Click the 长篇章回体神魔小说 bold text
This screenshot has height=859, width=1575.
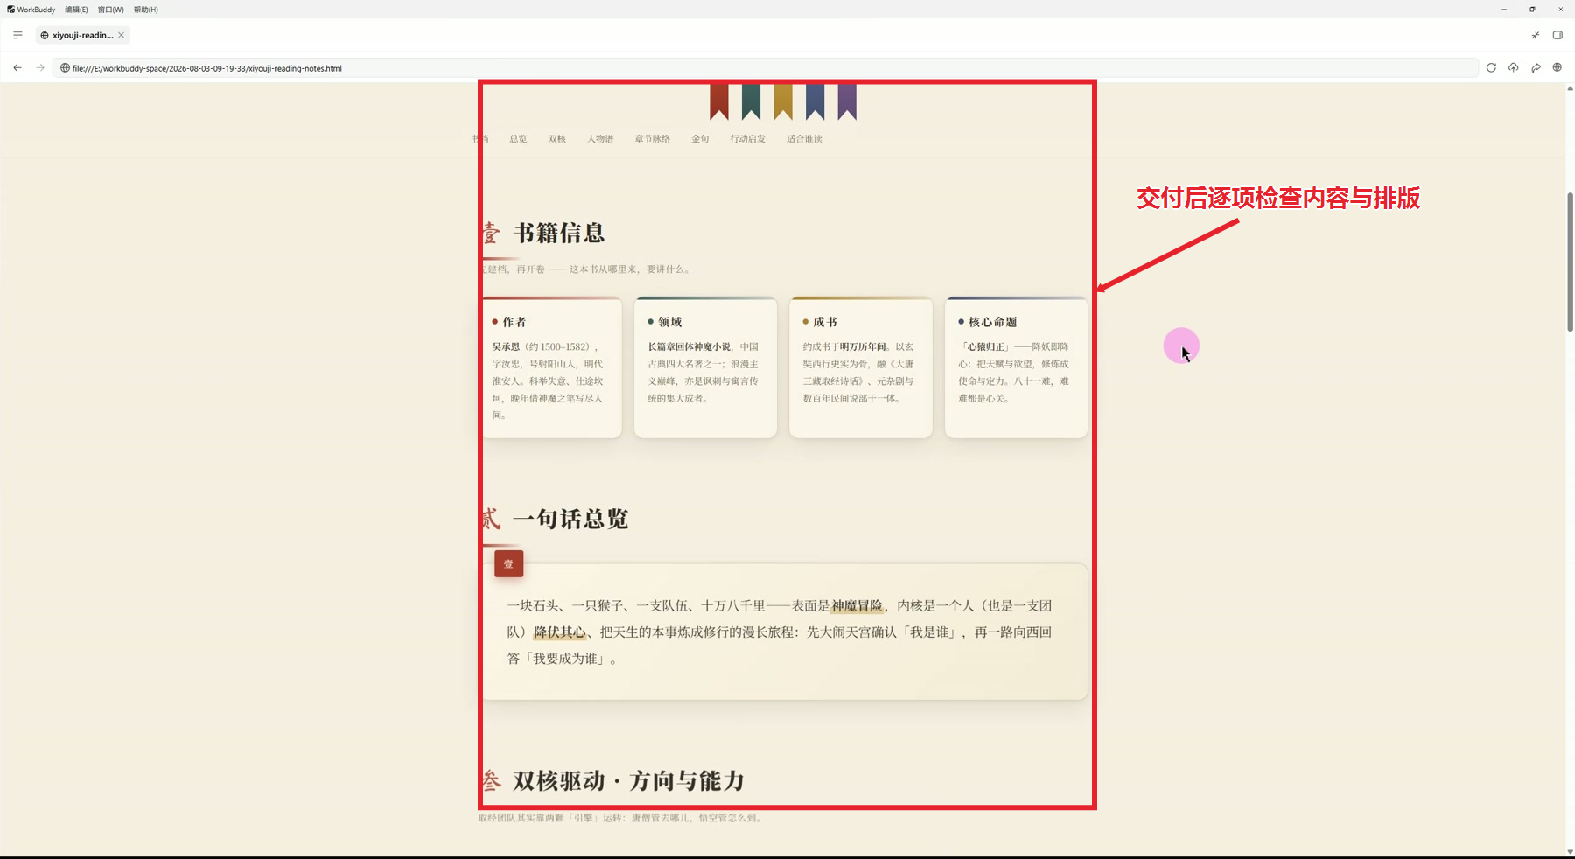[689, 347]
